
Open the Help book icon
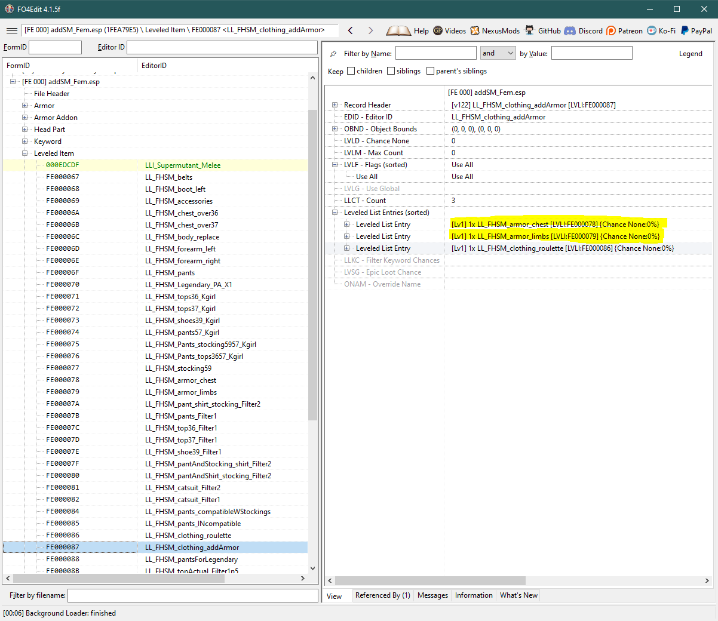click(x=398, y=30)
